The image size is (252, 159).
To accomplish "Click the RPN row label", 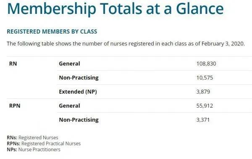I will [x=15, y=106].
